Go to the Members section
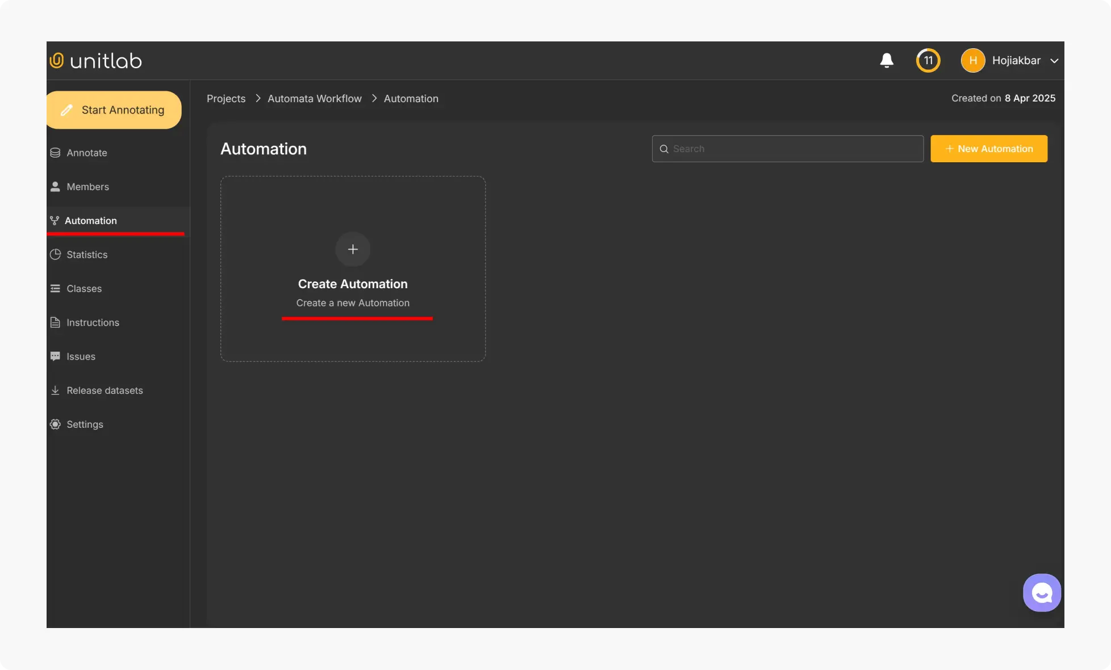Image resolution: width=1111 pixels, height=670 pixels. pyautogui.click(x=87, y=187)
